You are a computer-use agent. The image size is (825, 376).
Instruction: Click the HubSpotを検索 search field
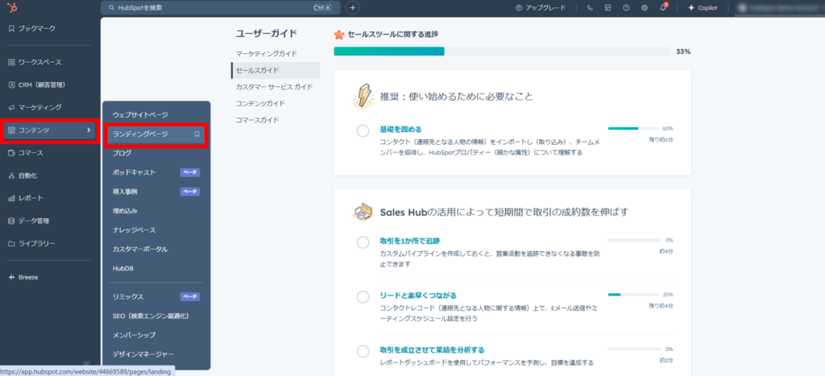pyautogui.click(x=221, y=7)
